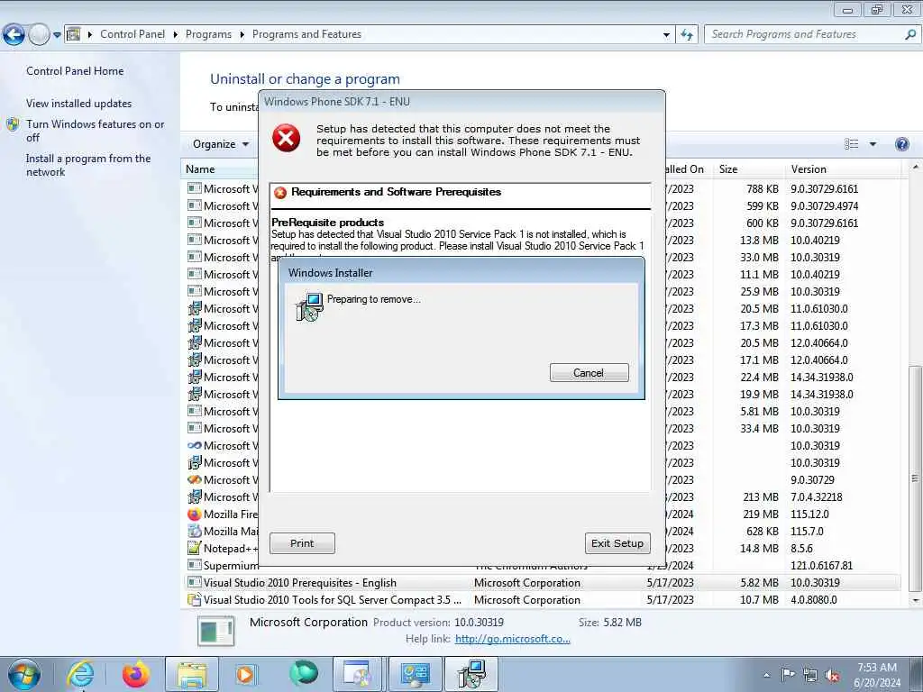
Task: Click the scroll down arrow of program list
Action: click(x=915, y=601)
